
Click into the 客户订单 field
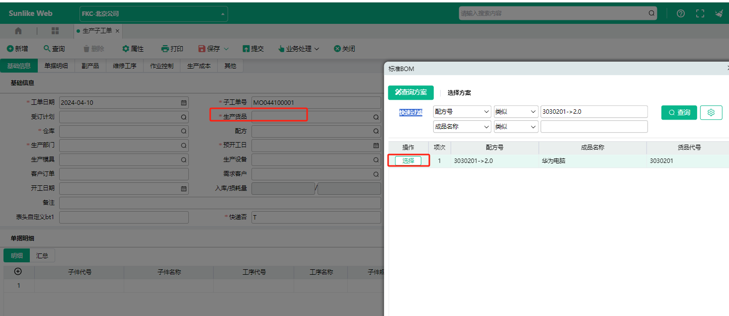point(124,174)
